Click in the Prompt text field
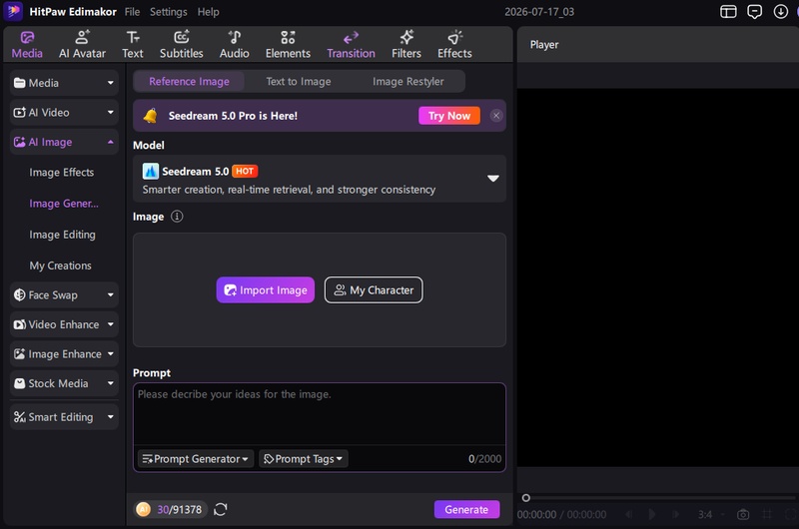 coord(320,414)
